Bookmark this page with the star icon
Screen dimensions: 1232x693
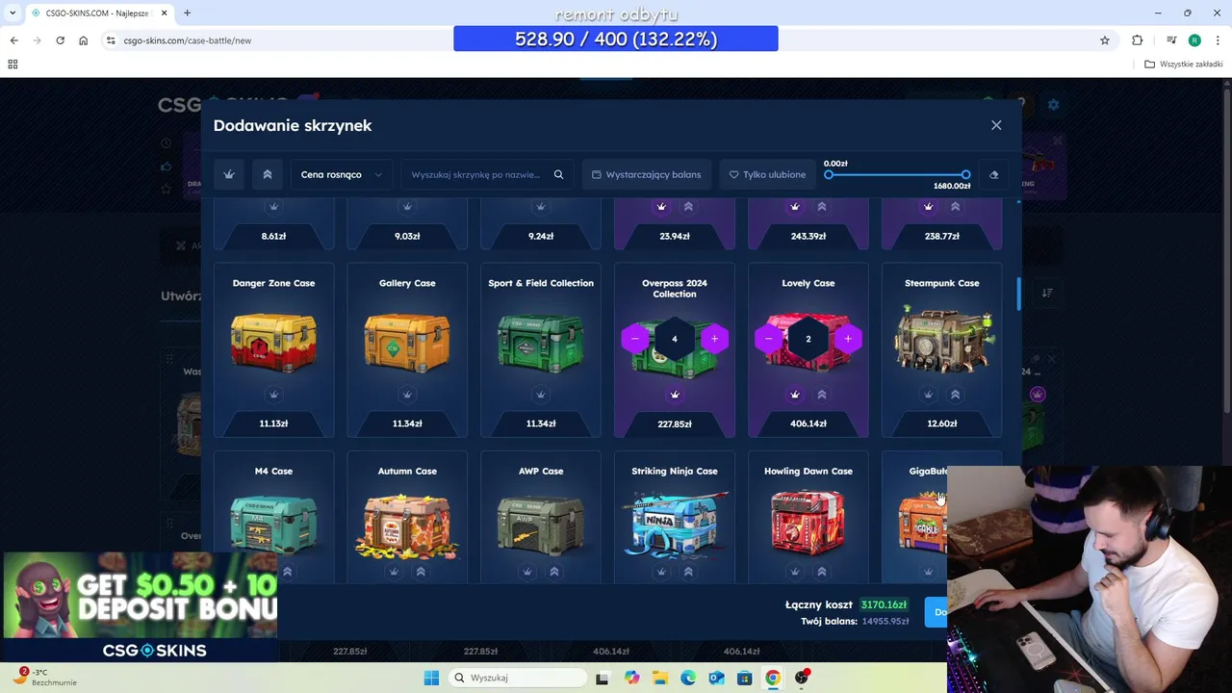1105,40
